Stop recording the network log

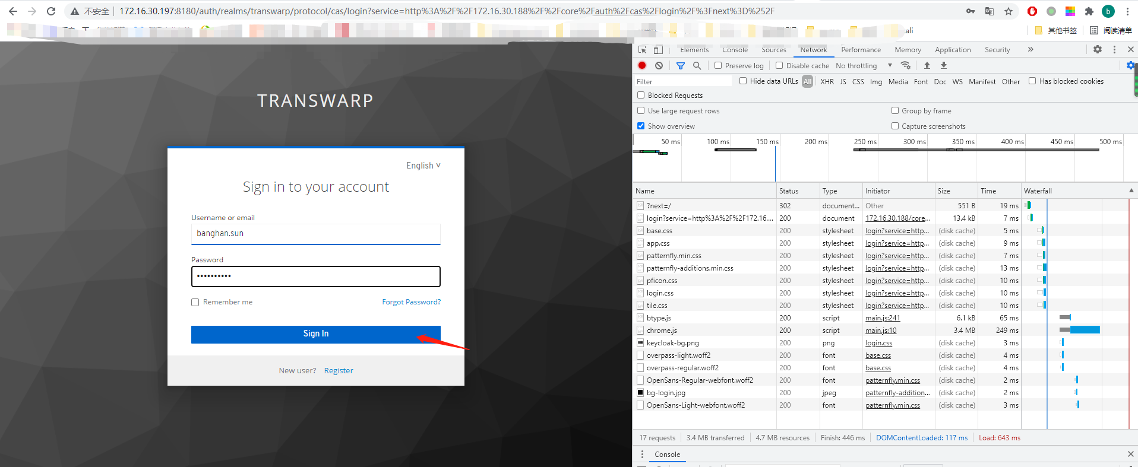click(642, 65)
